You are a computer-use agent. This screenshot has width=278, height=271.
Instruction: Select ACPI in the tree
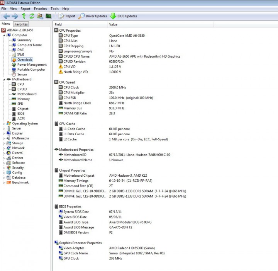(21, 119)
